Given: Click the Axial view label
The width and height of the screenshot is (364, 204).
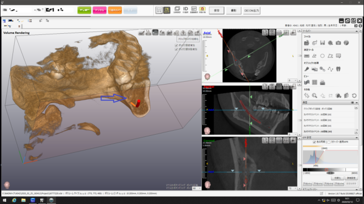Looking at the screenshot, I should pyautogui.click(x=207, y=33).
